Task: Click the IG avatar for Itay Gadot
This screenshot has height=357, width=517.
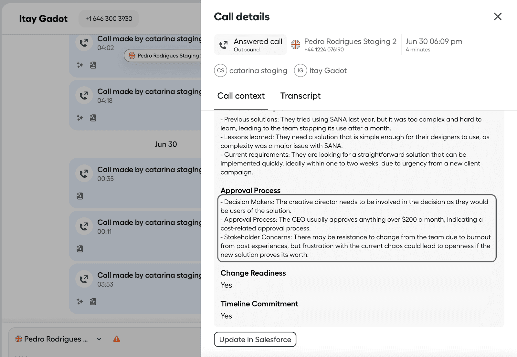Action: (x=300, y=70)
